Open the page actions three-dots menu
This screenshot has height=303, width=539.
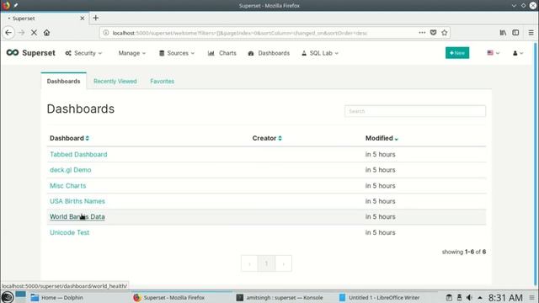pos(422,33)
